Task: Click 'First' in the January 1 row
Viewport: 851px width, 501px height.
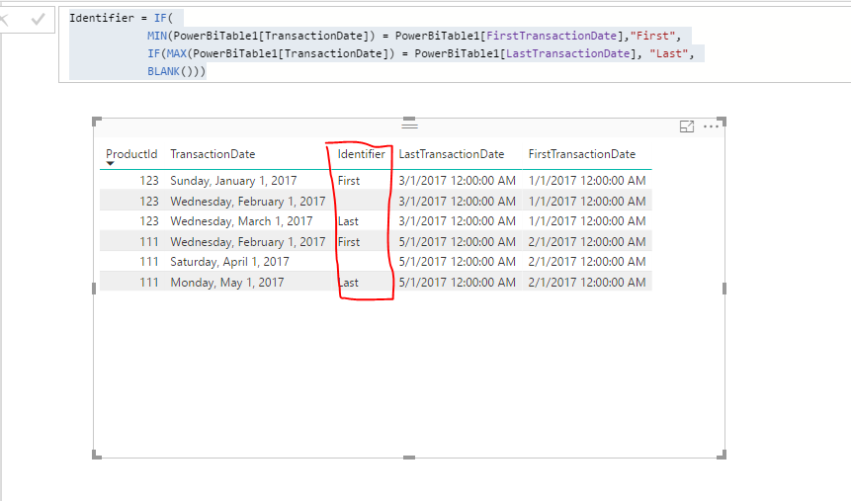Action: tap(349, 181)
